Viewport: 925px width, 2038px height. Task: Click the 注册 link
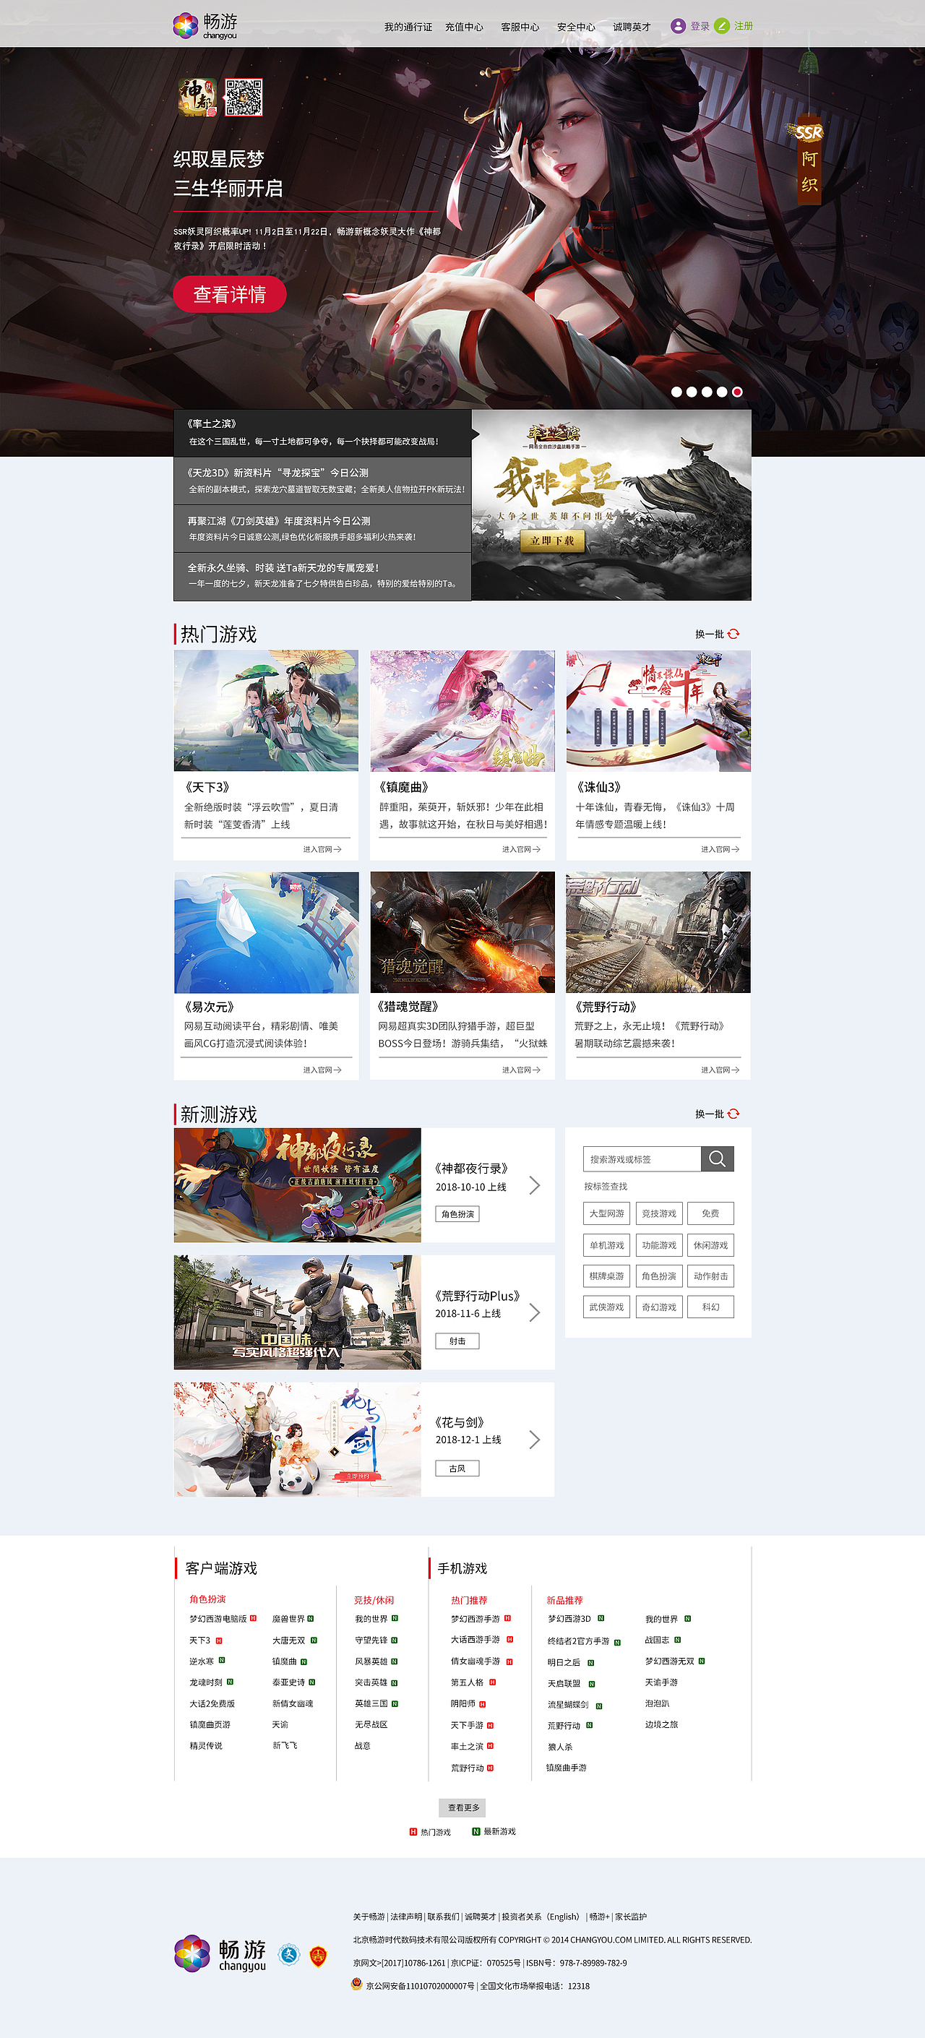(744, 26)
